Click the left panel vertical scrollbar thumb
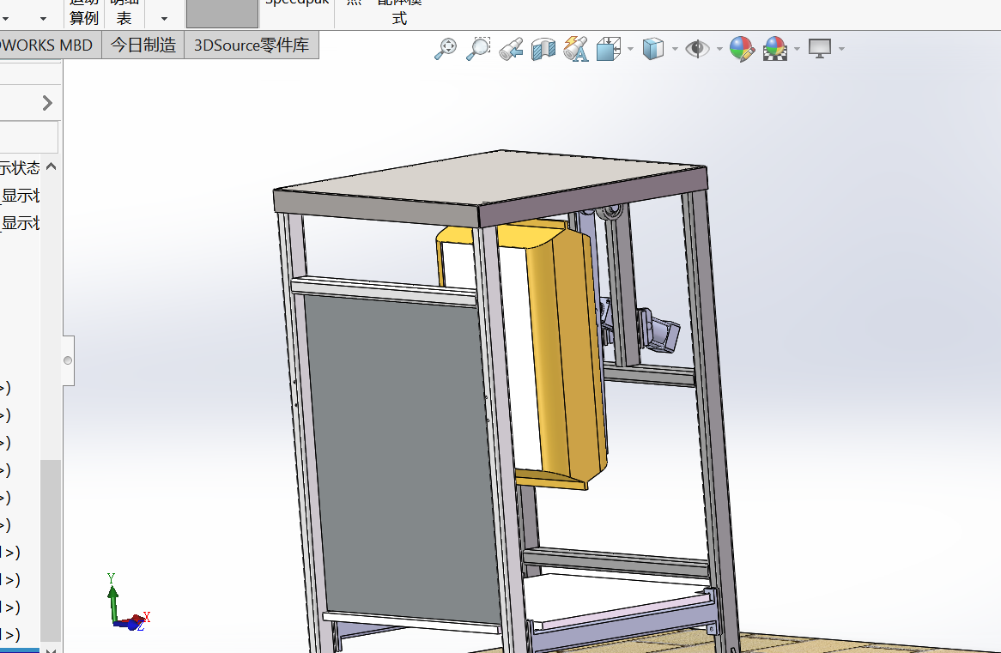The height and width of the screenshot is (653, 1001). pyautogui.click(x=51, y=550)
